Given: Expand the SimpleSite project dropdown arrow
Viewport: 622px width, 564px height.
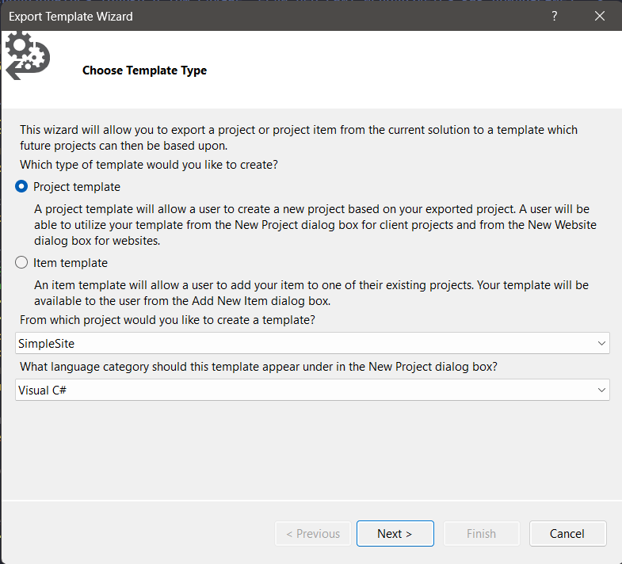Looking at the screenshot, I should tap(602, 343).
